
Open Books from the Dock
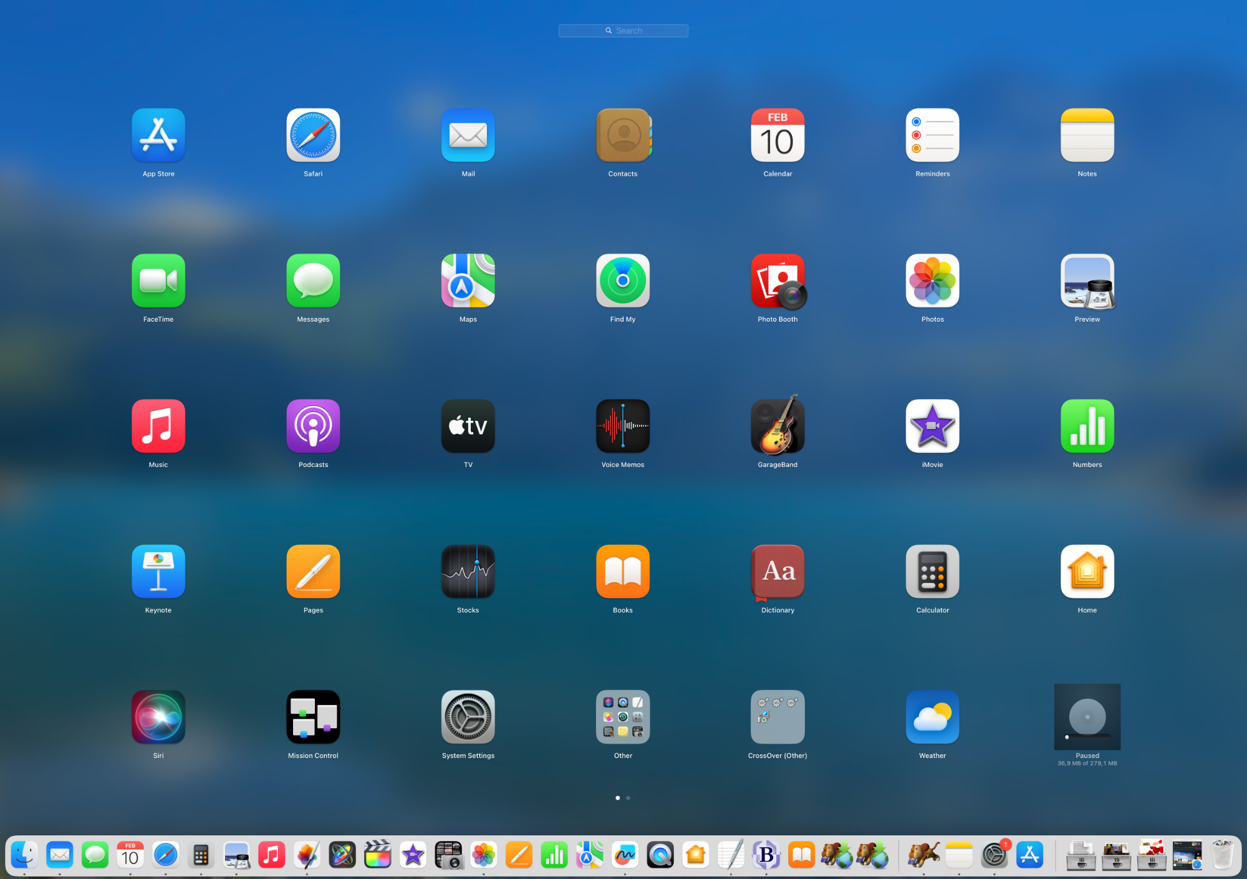[802, 855]
